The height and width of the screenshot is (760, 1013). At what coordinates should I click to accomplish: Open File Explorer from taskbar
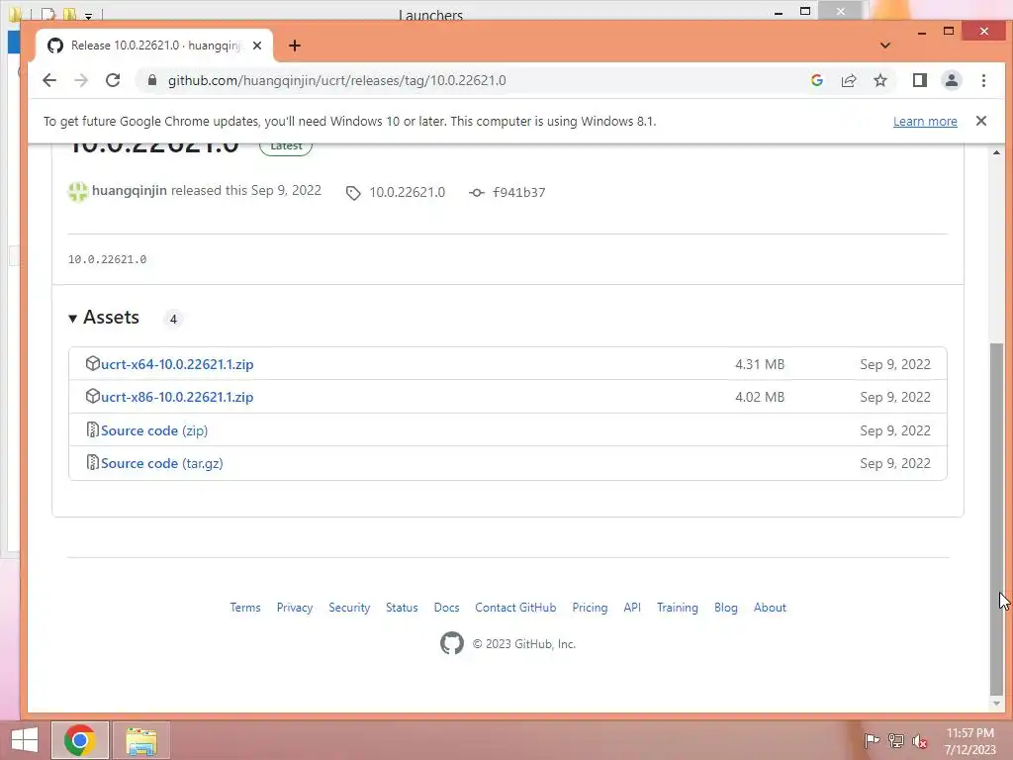click(x=140, y=740)
